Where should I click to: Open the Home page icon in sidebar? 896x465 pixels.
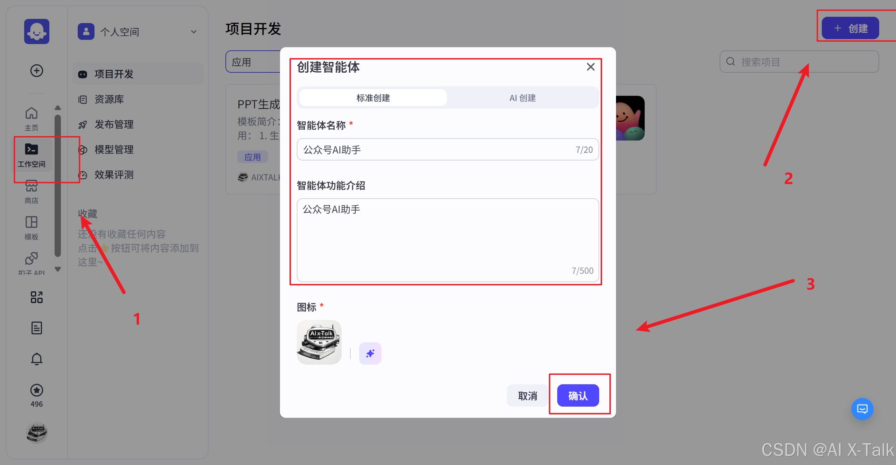click(31, 118)
